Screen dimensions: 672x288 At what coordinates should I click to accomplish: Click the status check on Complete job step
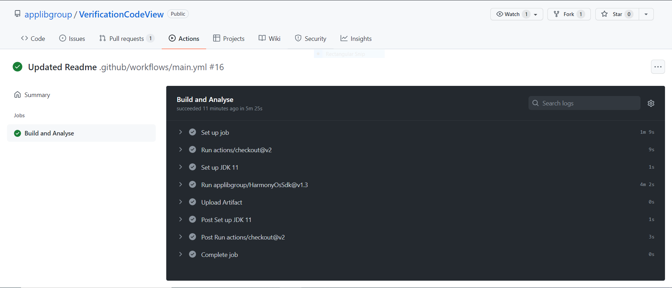tap(192, 254)
